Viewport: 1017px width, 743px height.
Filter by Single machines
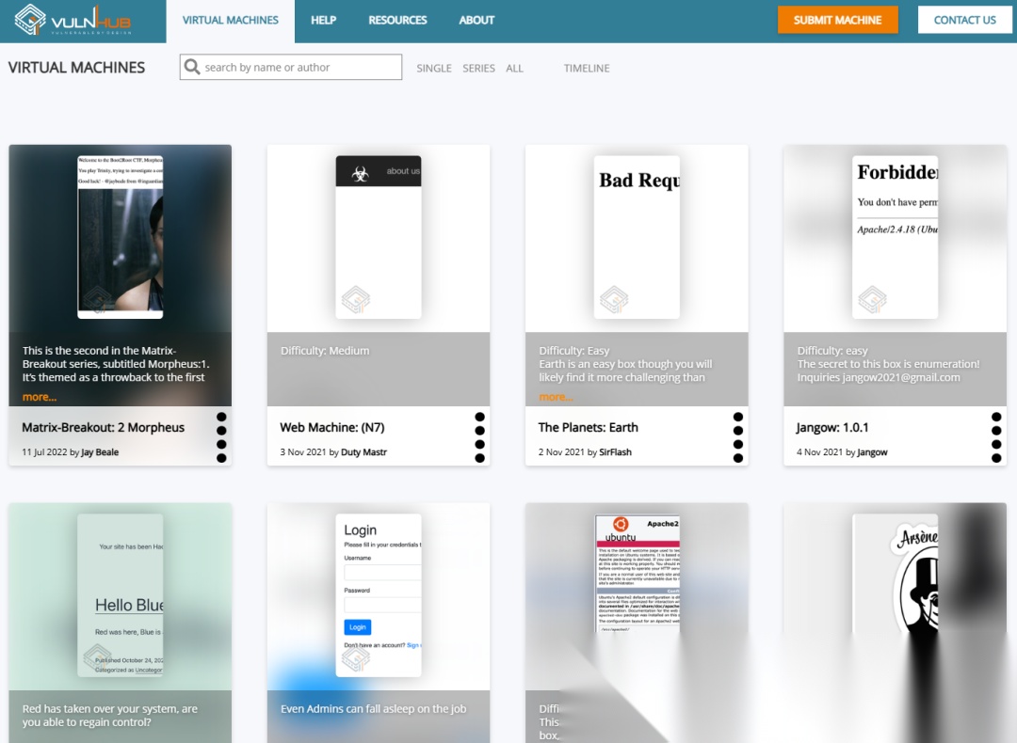point(434,68)
